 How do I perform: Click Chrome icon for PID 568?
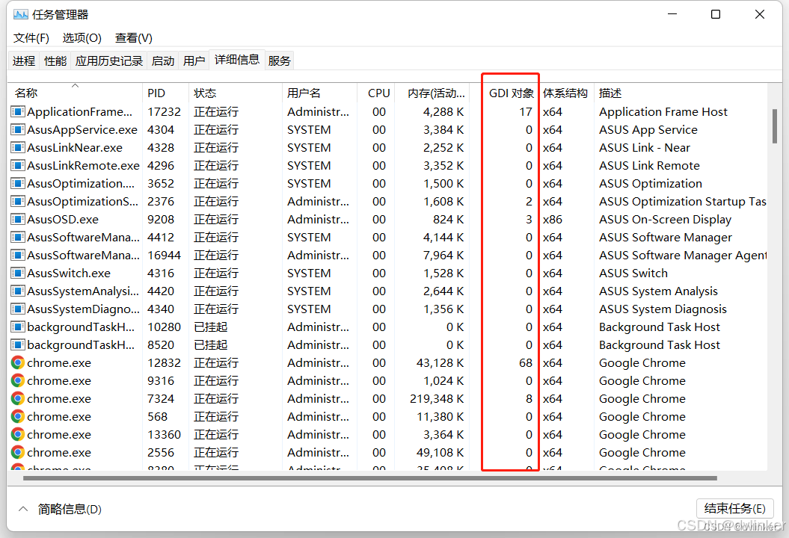(x=18, y=416)
